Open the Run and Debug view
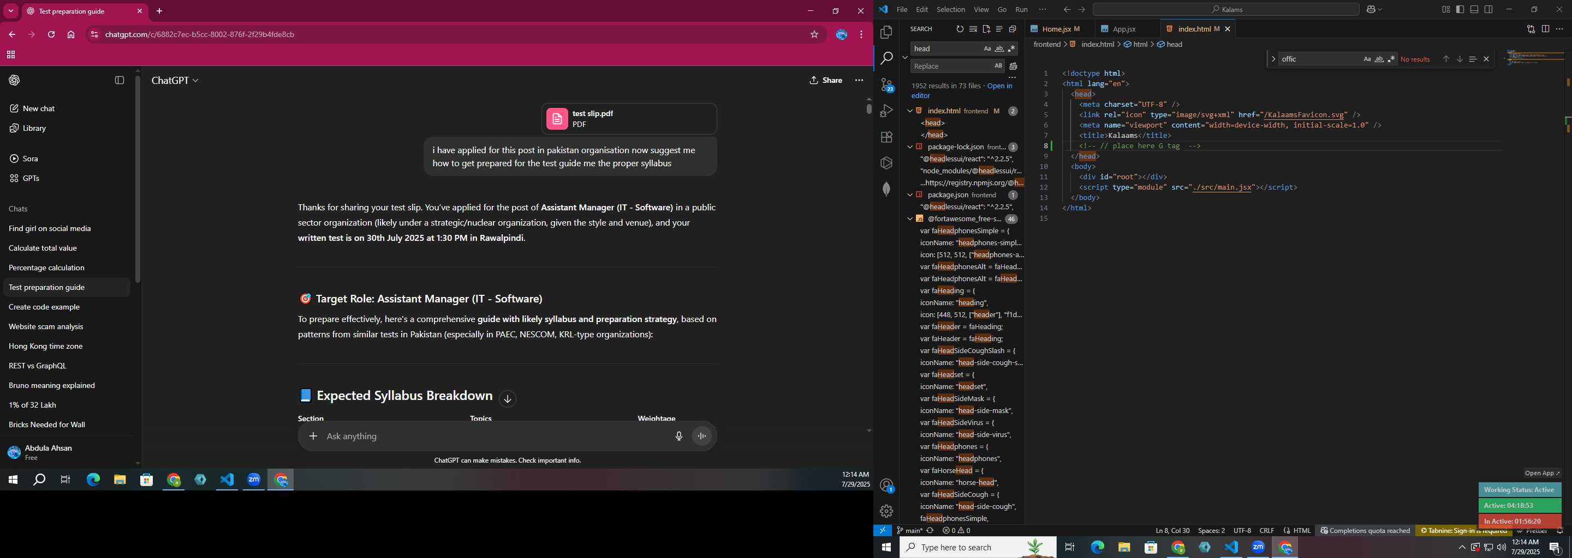Screen dimensions: 1572x558 [886, 111]
